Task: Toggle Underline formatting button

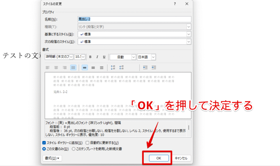Action: pos(104,57)
